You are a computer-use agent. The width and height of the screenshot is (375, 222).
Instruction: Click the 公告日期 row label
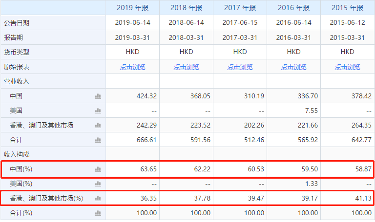(x=17, y=23)
